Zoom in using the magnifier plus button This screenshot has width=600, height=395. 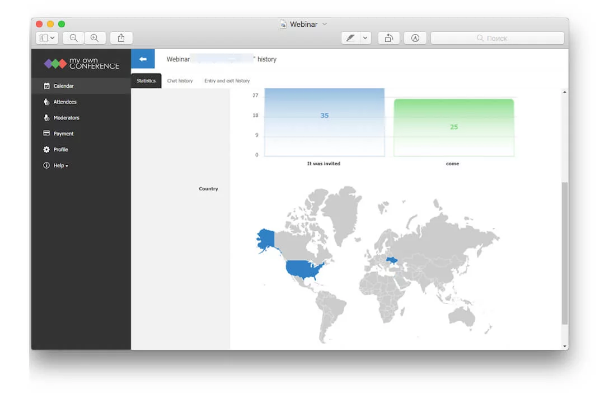(95, 38)
